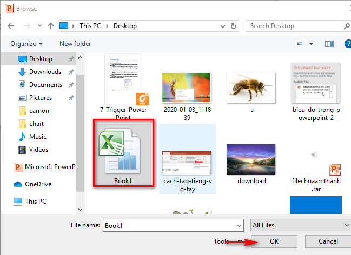Click the Up one level arrow
Image resolution: width=351 pixels, height=255 pixels.
[50, 25]
